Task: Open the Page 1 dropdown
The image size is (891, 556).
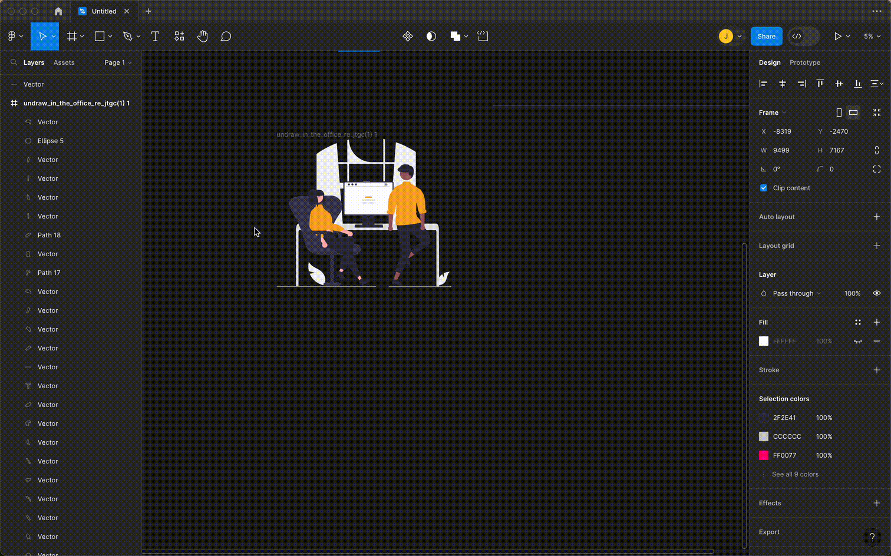Action: tap(118, 62)
